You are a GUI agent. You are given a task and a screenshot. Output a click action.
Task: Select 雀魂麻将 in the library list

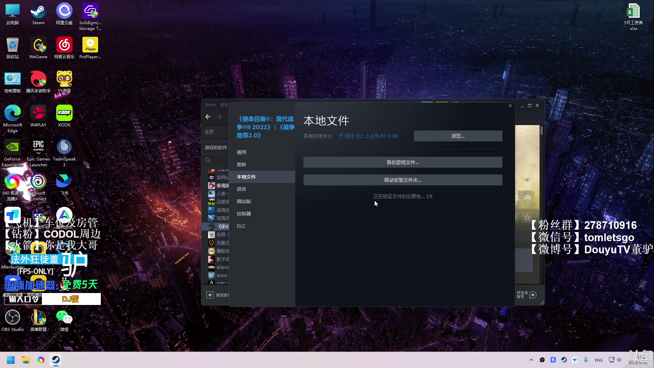[218, 186]
